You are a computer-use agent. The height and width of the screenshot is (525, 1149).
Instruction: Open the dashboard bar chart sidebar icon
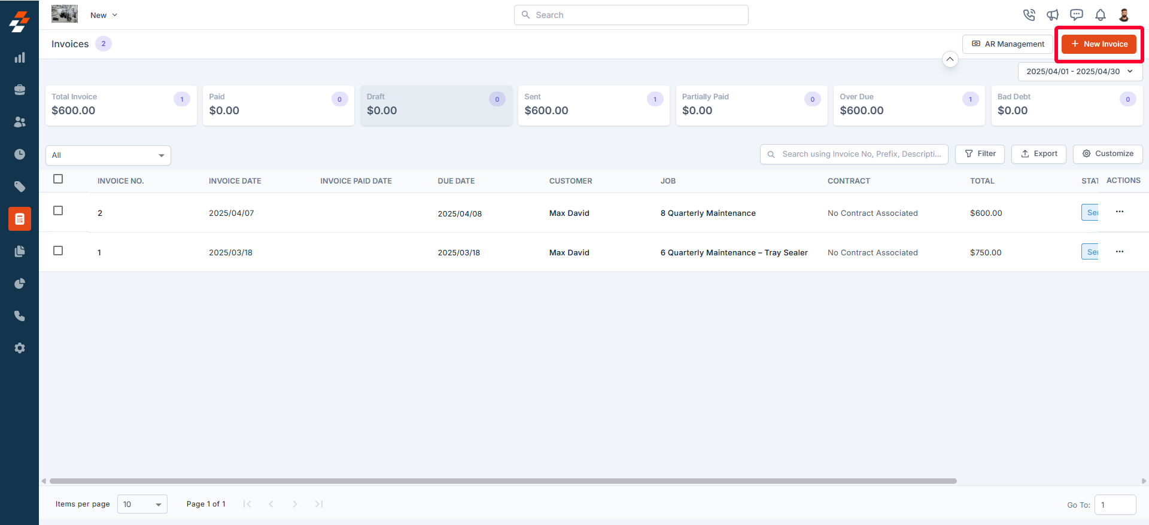tap(20, 57)
